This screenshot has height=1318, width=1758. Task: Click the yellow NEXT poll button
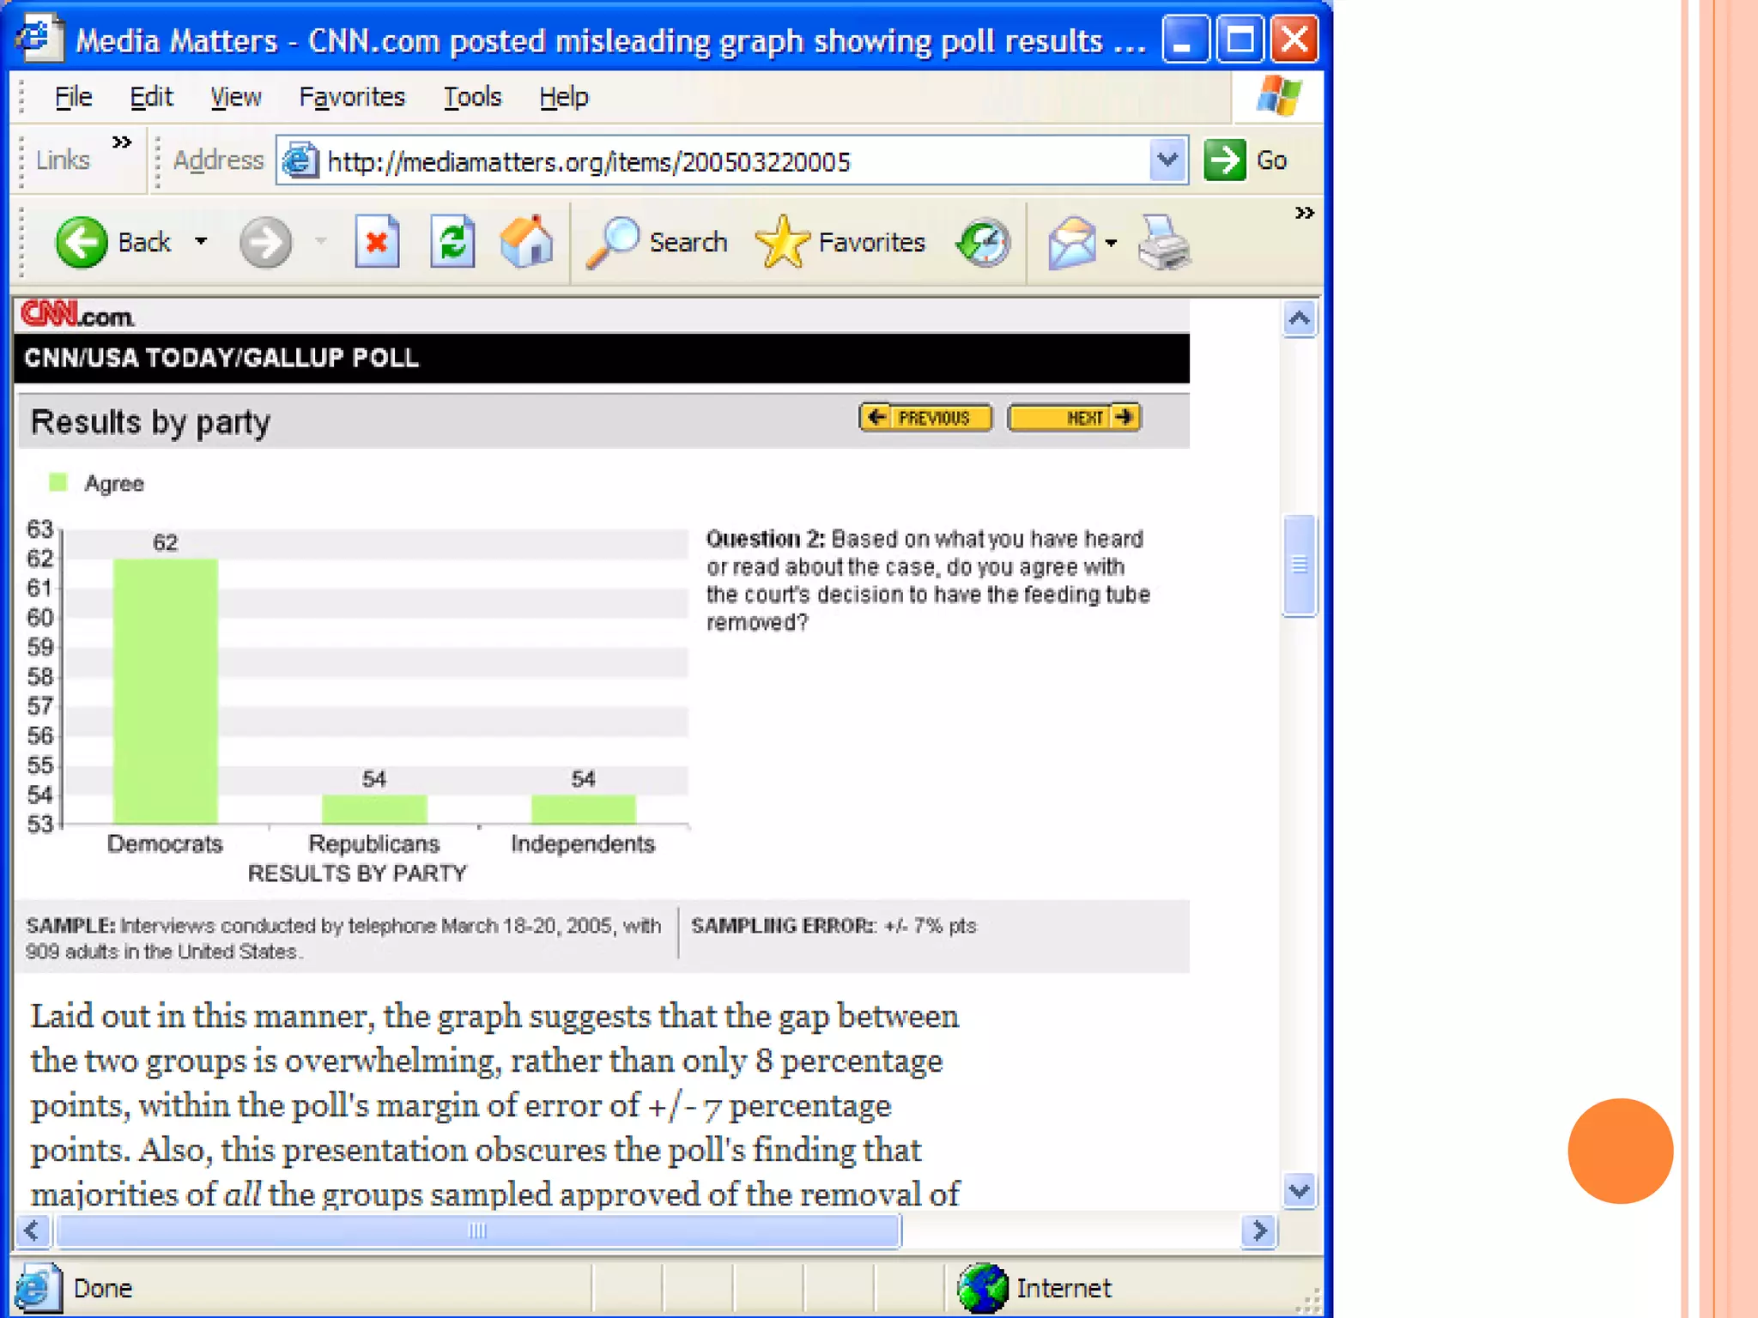1075,418
